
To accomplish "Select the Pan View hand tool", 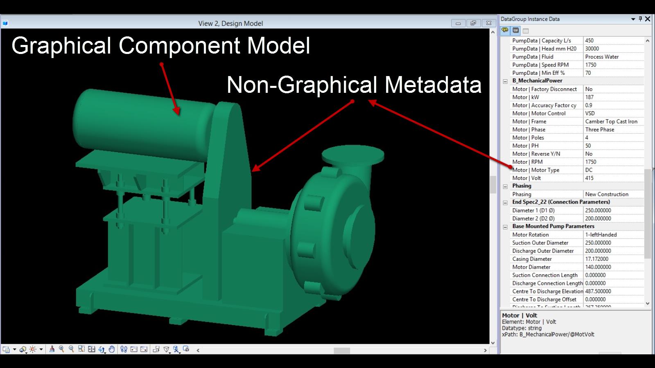I will pyautogui.click(x=111, y=349).
